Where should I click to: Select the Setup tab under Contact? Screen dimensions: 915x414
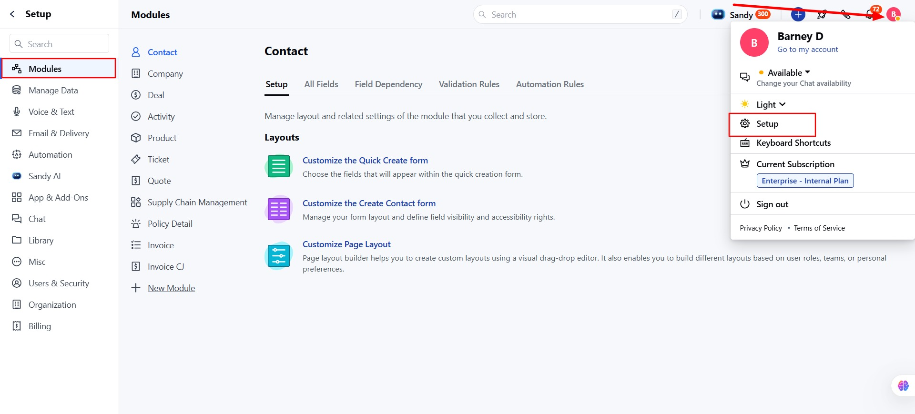point(276,84)
